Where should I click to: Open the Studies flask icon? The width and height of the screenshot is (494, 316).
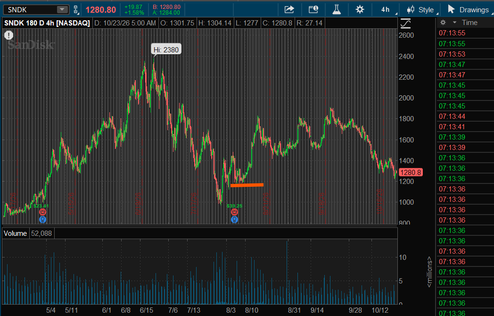tap(337, 10)
